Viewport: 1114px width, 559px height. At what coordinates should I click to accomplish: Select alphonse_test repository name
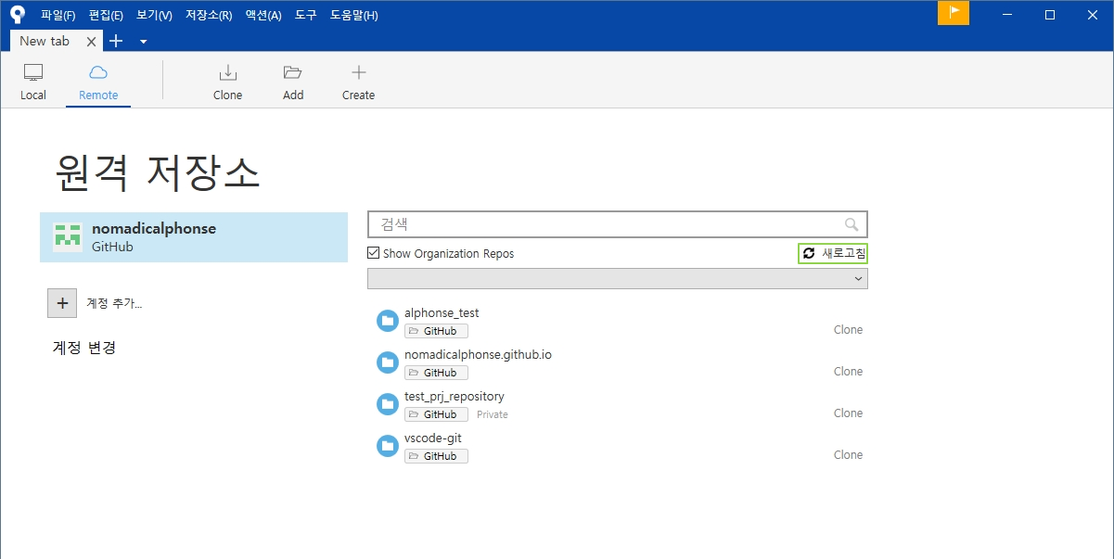coord(442,313)
